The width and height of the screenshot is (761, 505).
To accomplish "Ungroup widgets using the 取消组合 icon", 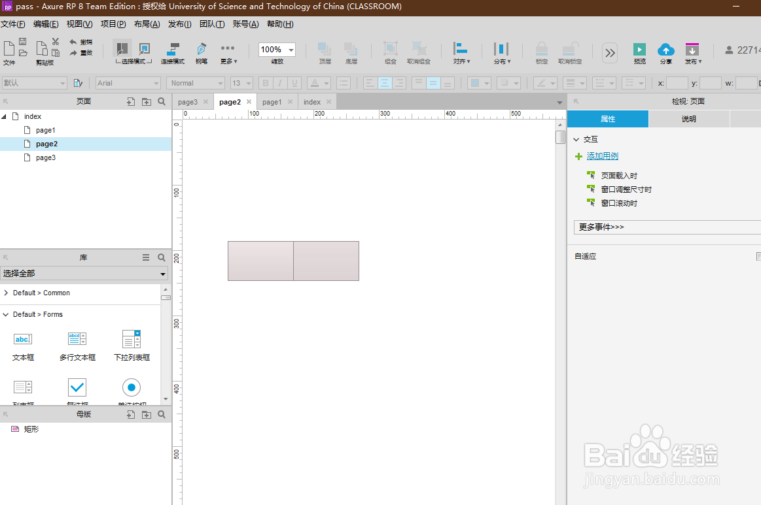I will click(x=418, y=53).
